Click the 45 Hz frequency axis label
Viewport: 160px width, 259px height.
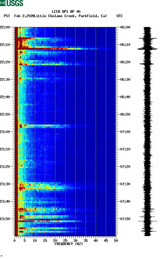106,241
